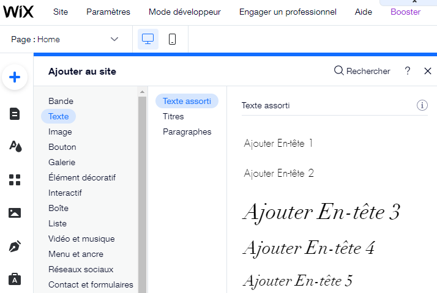Click the Rechercher search button
437x293 pixels.
coord(362,71)
